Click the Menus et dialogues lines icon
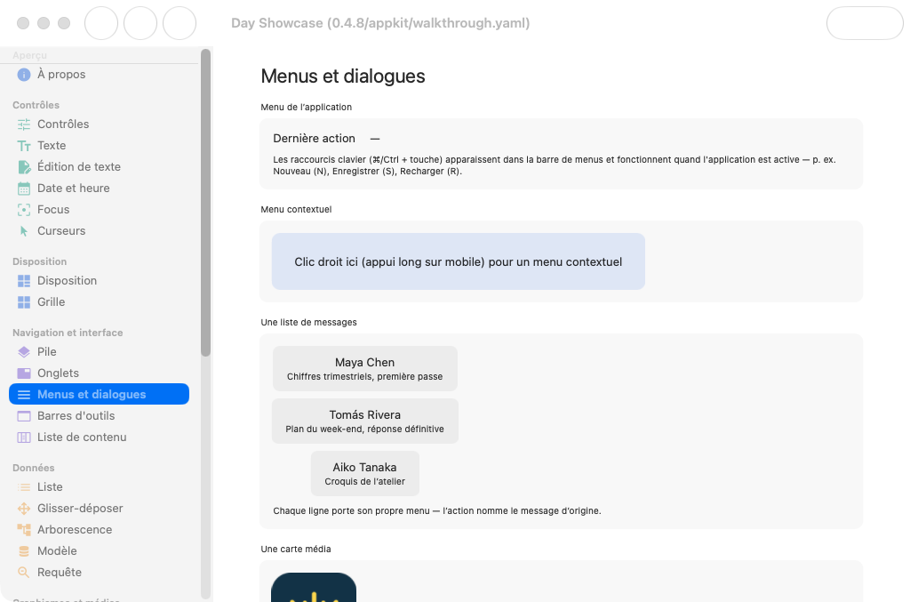Viewport: 910px width, 602px height. click(24, 395)
